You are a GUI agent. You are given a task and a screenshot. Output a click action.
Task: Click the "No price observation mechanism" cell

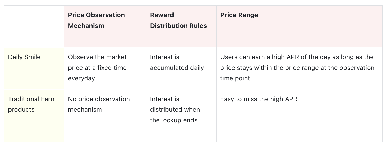[99, 104]
